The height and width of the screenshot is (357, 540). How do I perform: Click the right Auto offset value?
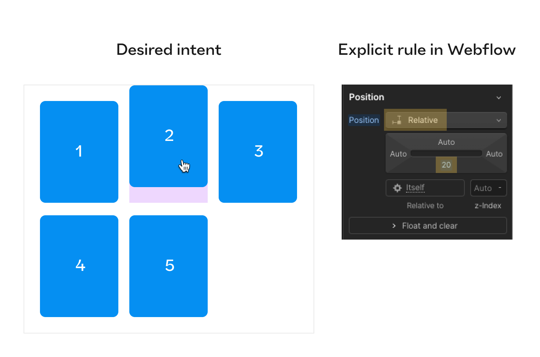pyautogui.click(x=494, y=153)
